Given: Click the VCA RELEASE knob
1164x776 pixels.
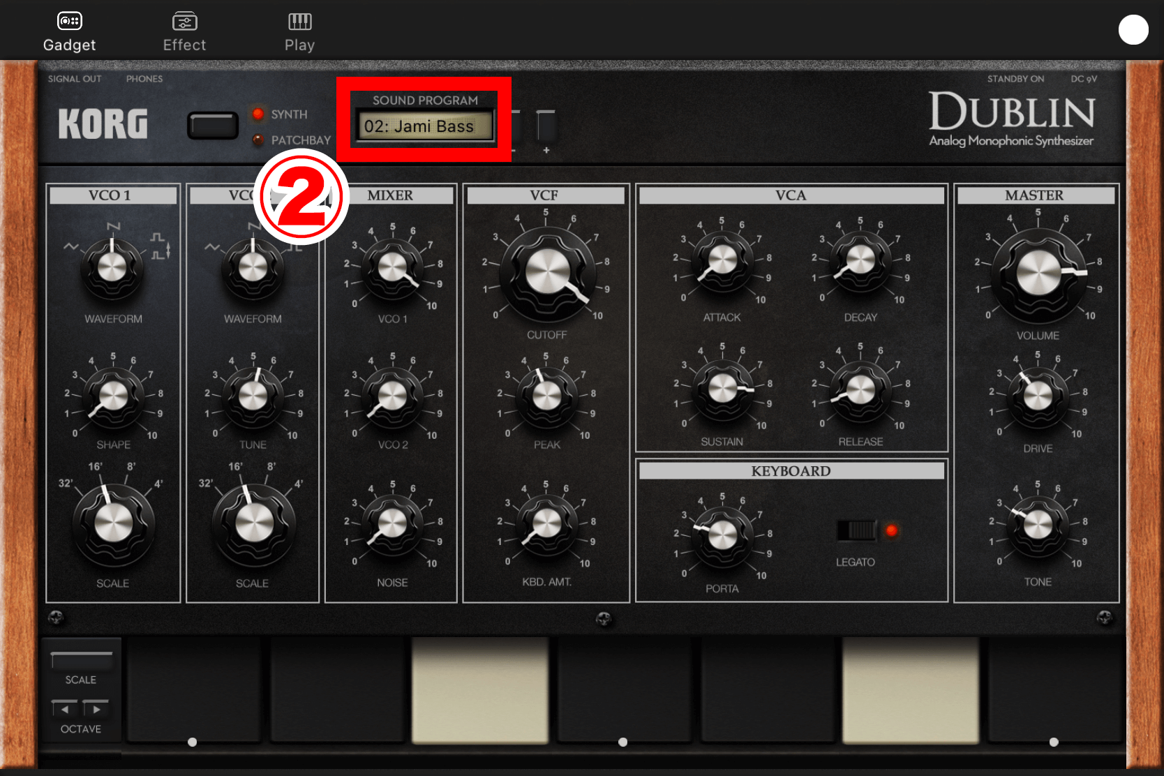Looking at the screenshot, I should click(x=860, y=389).
